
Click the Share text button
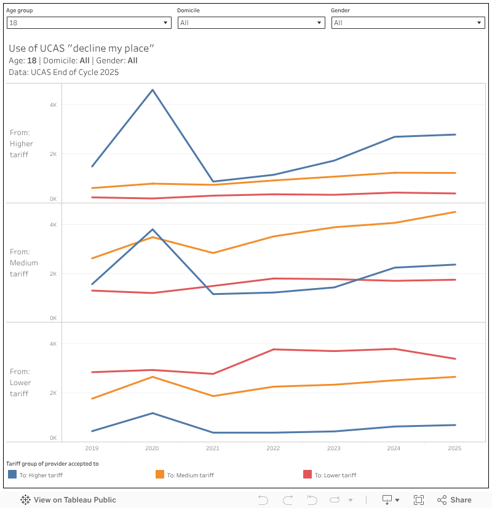[x=461, y=500]
